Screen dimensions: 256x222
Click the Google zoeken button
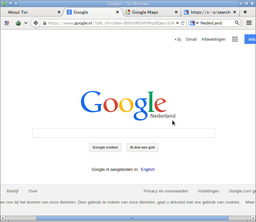tap(105, 147)
